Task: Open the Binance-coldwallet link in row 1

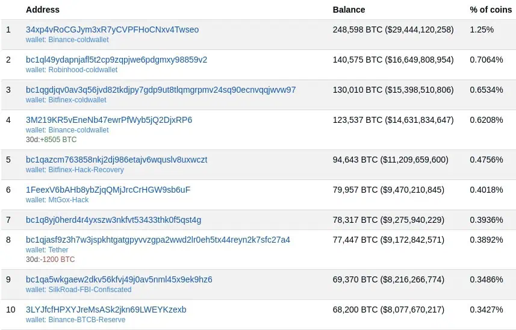Action: click(x=67, y=40)
